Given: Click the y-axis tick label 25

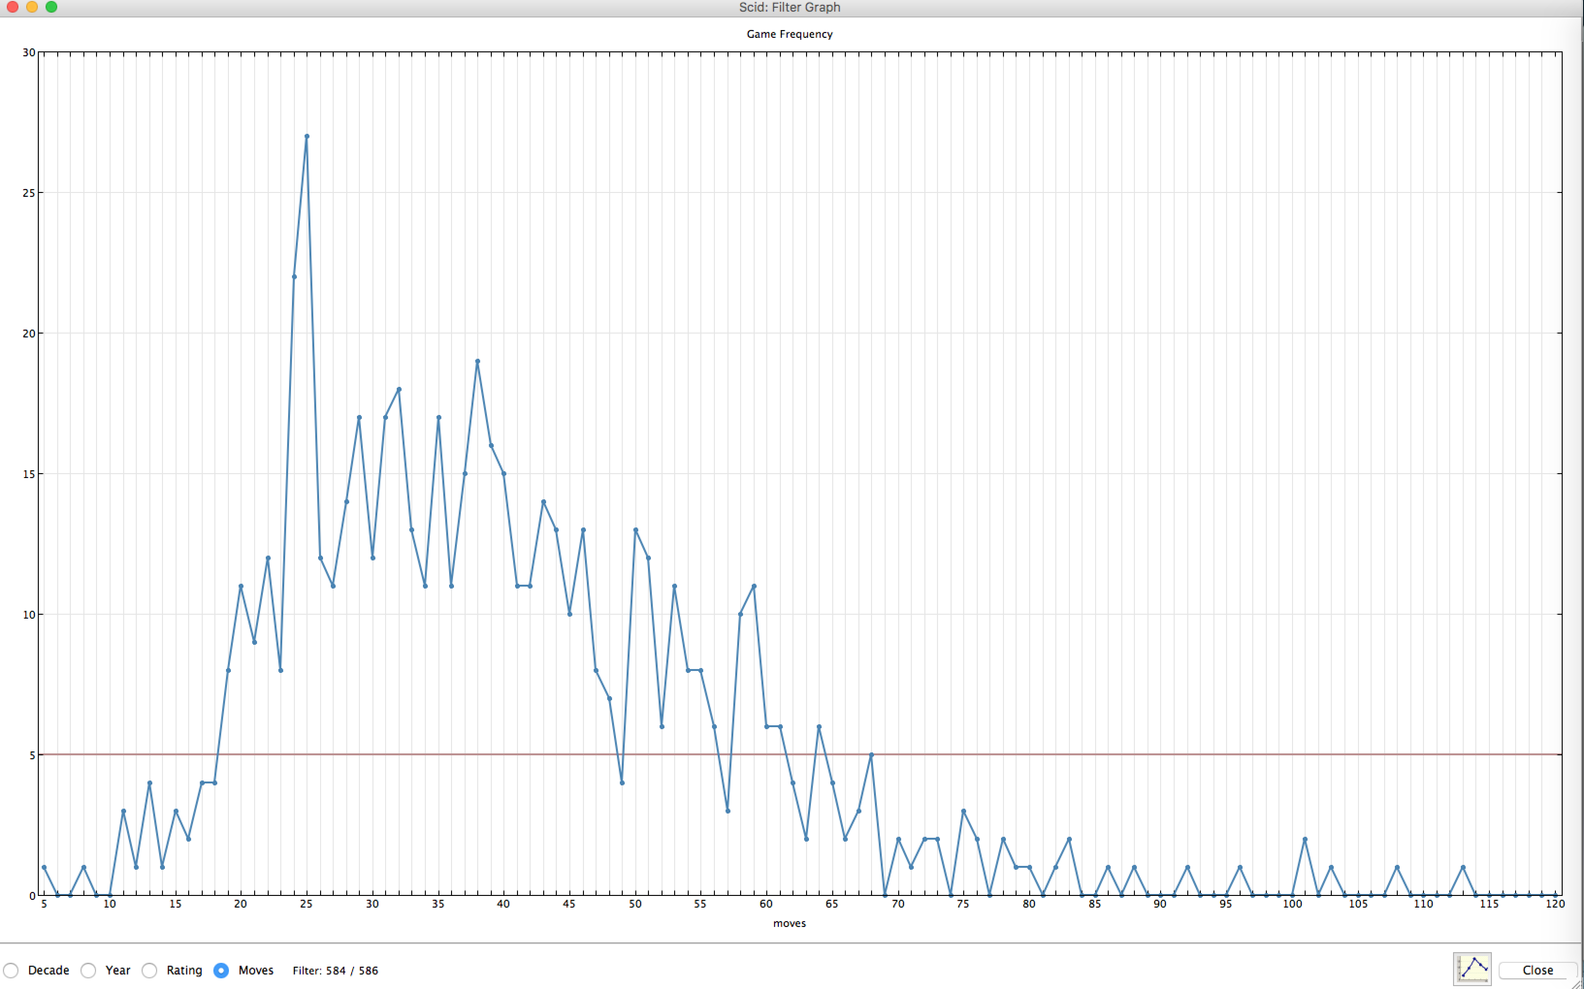Looking at the screenshot, I should [x=29, y=193].
